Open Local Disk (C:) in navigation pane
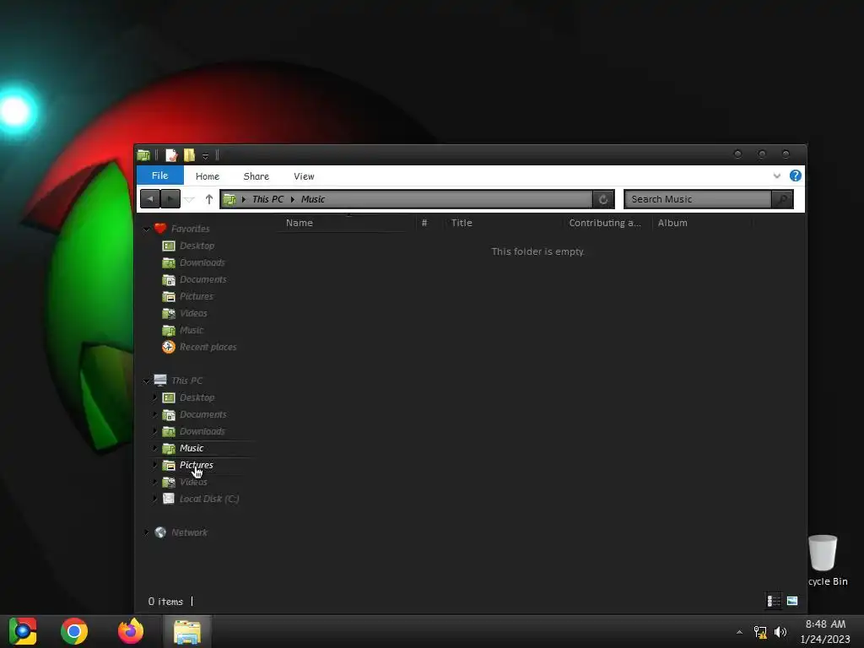Image resolution: width=864 pixels, height=648 pixels. [x=209, y=499]
